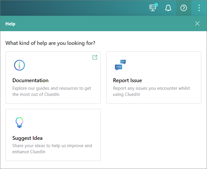207x169 pixels.
Task: Select the Suggest Idea title
Action: click(x=27, y=138)
